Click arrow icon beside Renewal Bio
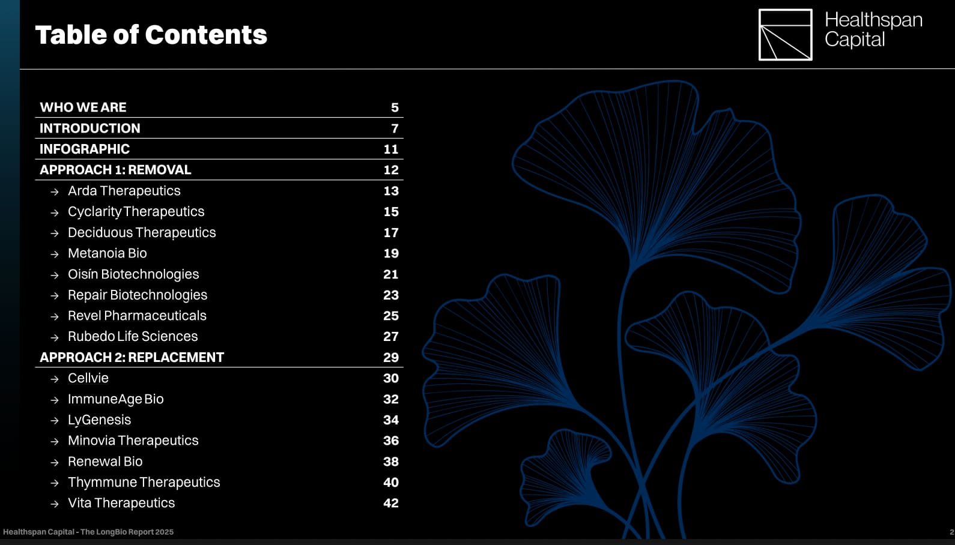The image size is (955, 545). pos(55,462)
